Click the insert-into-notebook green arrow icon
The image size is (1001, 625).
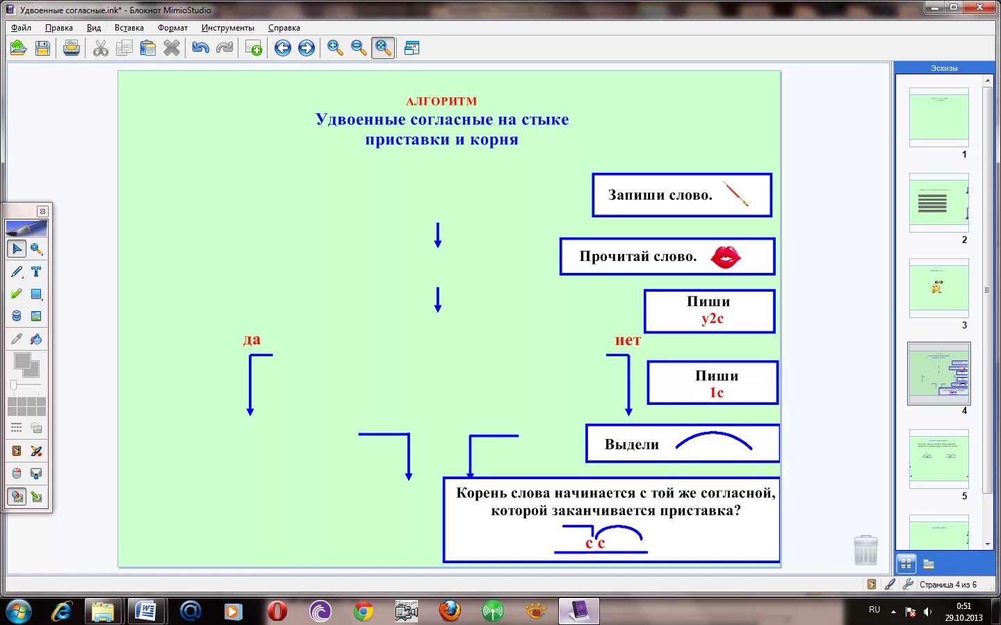pyautogui.click(x=36, y=497)
